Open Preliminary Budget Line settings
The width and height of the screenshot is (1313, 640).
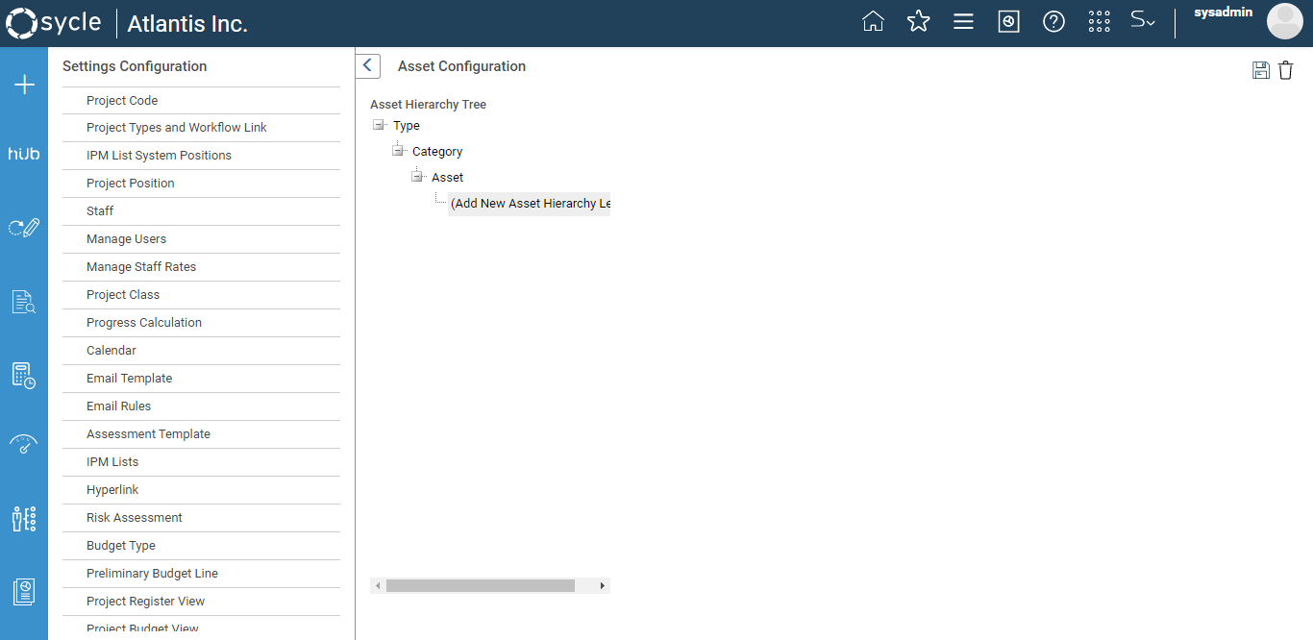point(201,574)
